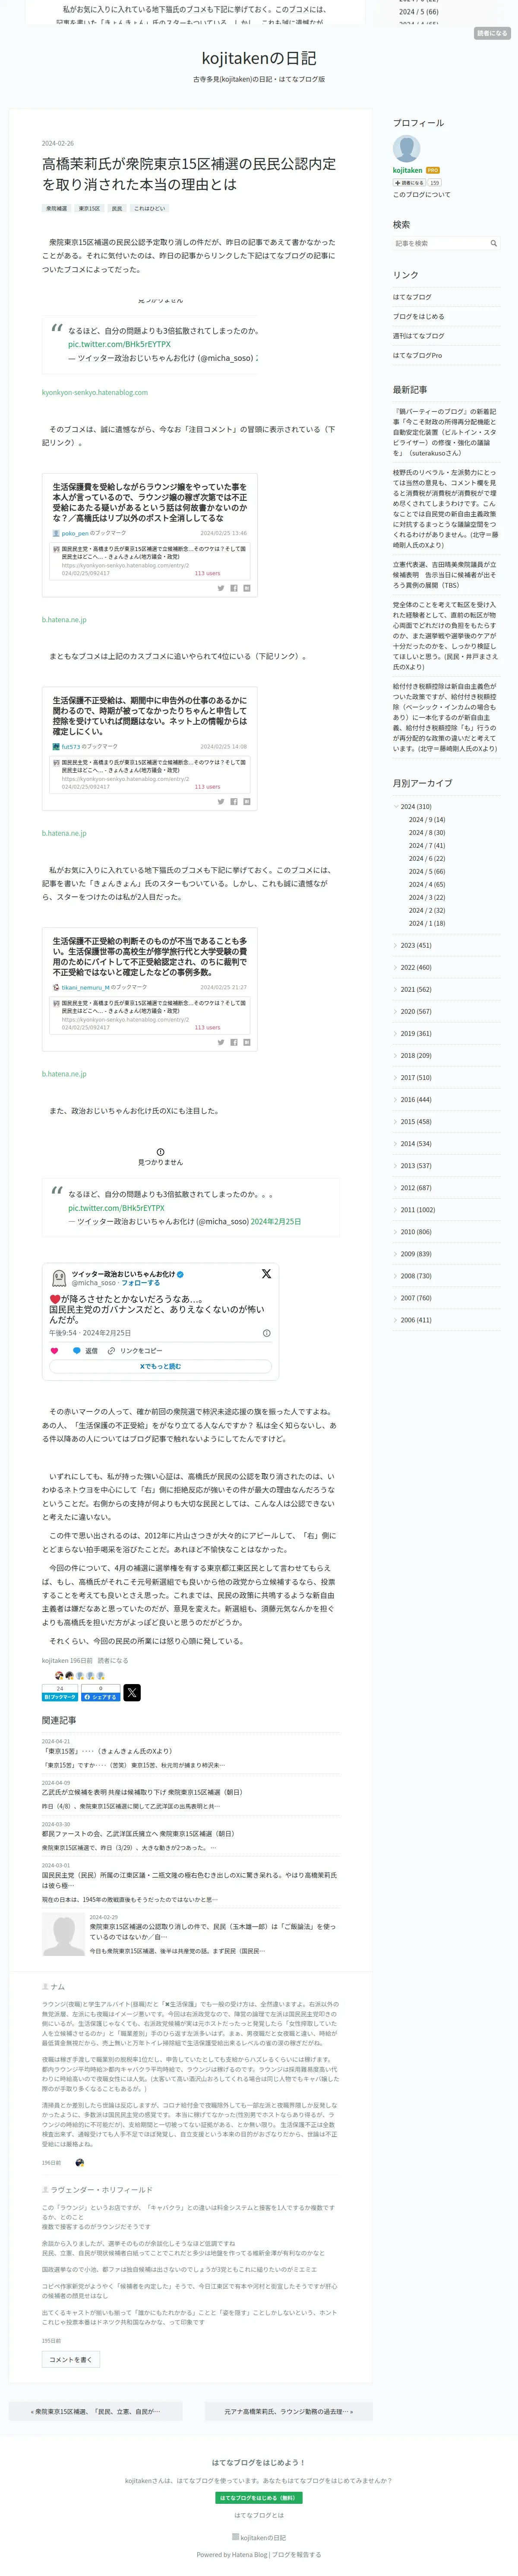Go to the previous post 衆院東京15区補選、「民民、立憲、自民が
Image resolution: width=518 pixels, height=2576 pixels.
pyautogui.click(x=96, y=2411)
